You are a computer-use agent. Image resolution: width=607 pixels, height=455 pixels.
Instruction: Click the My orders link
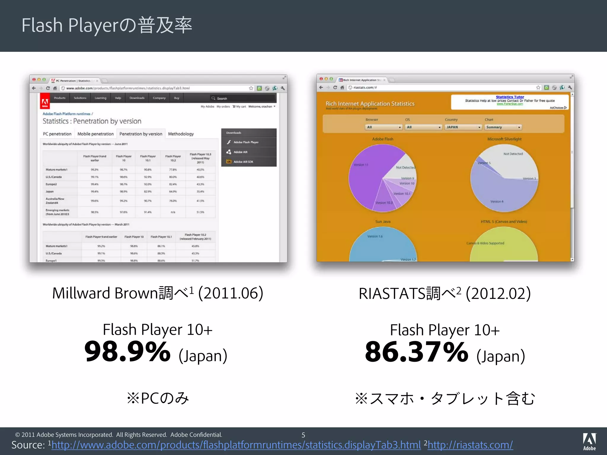[x=223, y=106]
